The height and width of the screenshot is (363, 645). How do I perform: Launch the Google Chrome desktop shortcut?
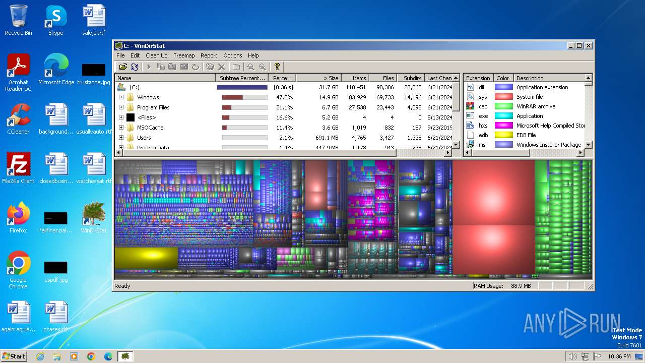tap(18, 270)
